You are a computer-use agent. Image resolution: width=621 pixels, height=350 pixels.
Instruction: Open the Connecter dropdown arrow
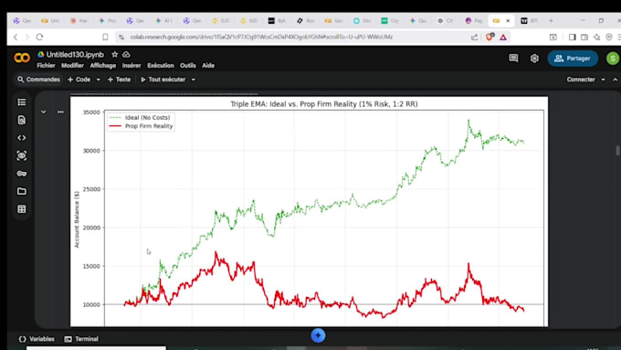click(x=603, y=80)
